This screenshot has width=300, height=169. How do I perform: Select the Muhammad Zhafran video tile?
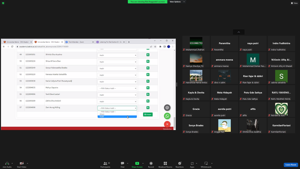click(196, 44)
